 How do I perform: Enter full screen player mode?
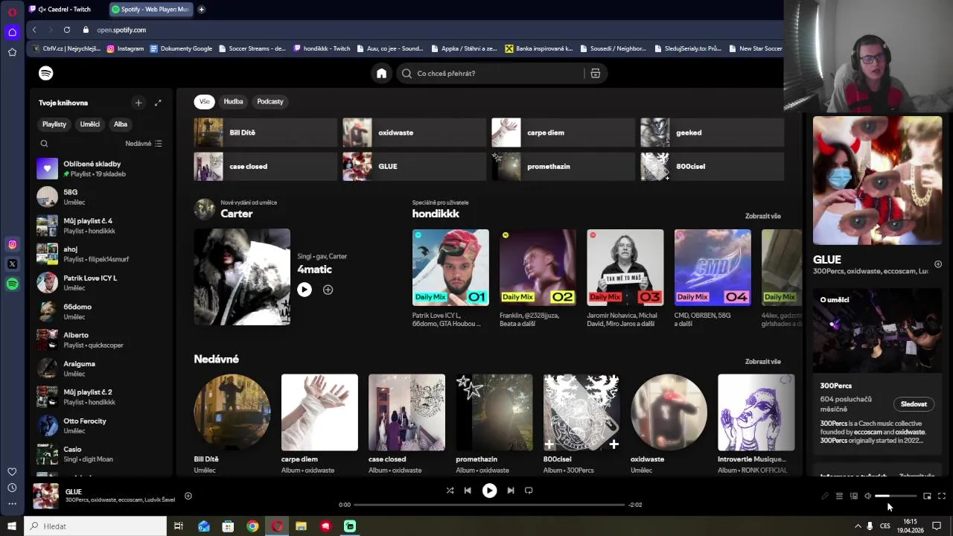coord(942,496)
